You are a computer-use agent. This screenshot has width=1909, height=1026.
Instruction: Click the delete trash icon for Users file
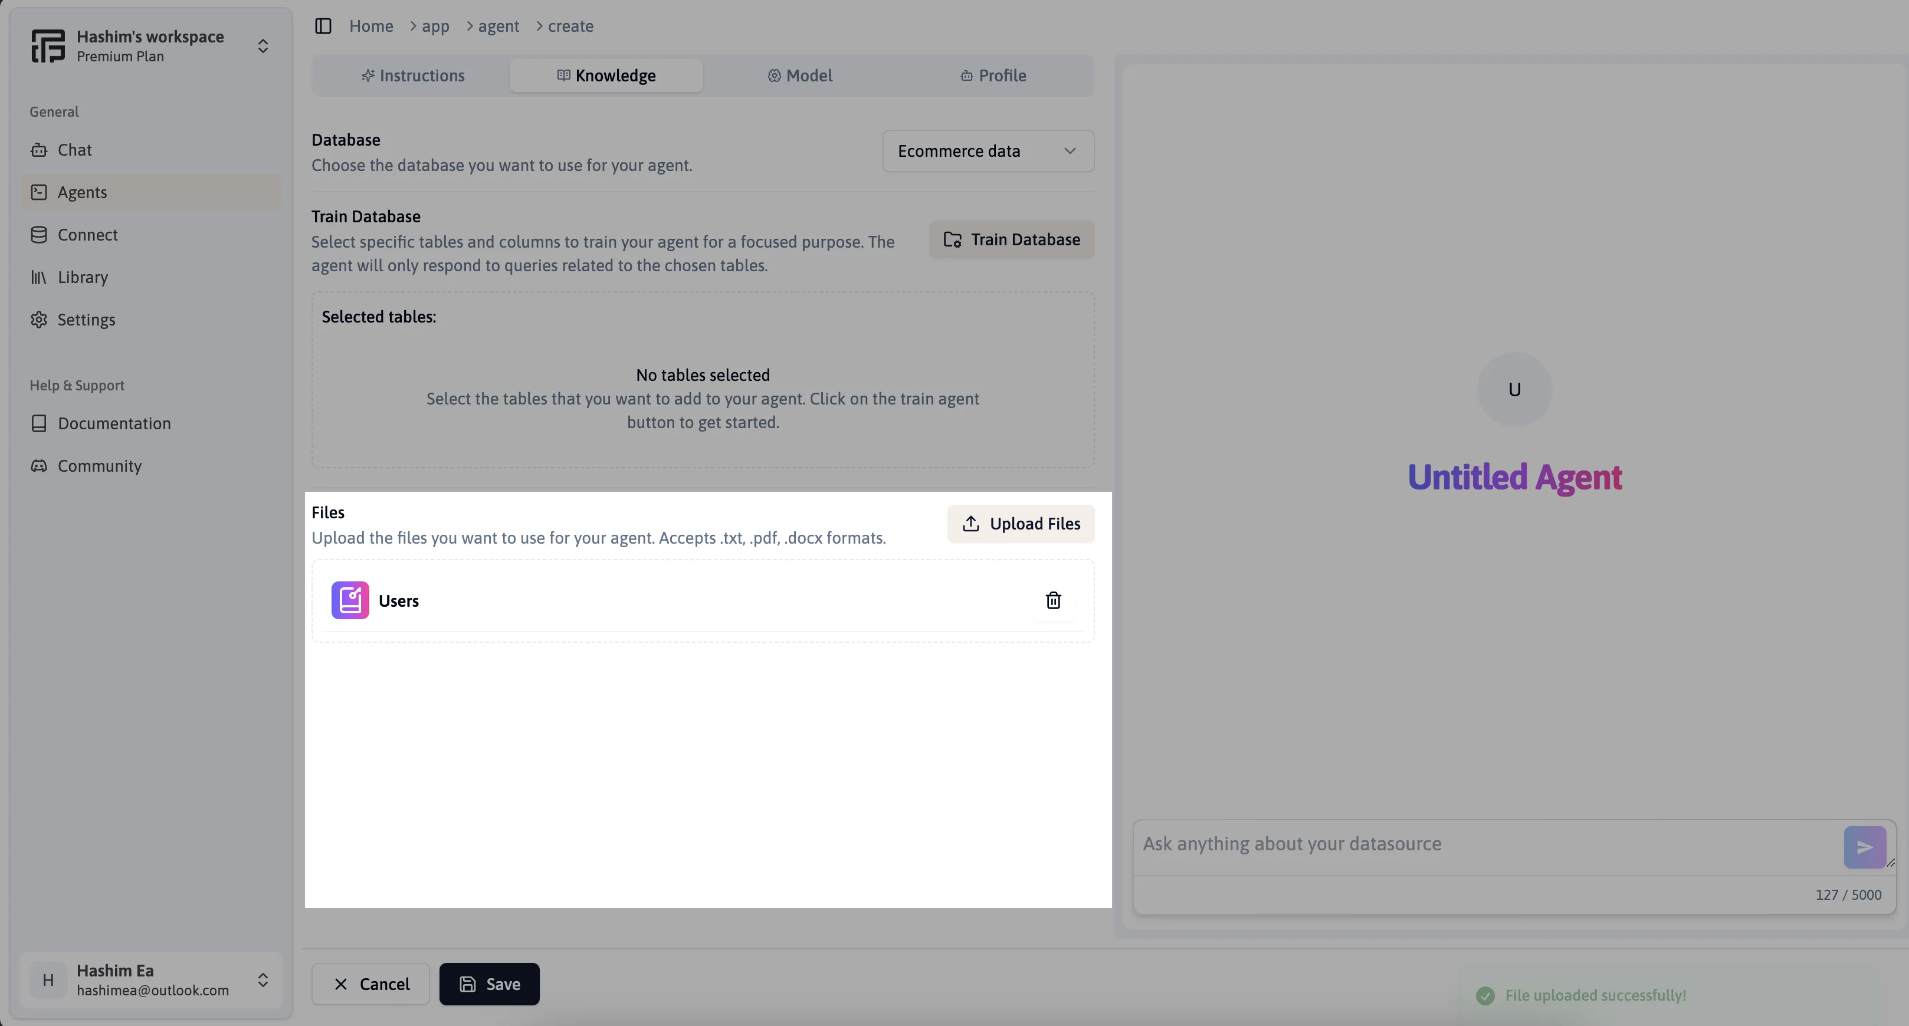pos(1051,600)
